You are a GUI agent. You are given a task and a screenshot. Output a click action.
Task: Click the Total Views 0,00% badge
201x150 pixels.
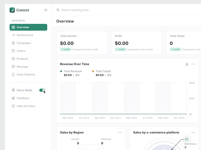click(x=175, y=49)
